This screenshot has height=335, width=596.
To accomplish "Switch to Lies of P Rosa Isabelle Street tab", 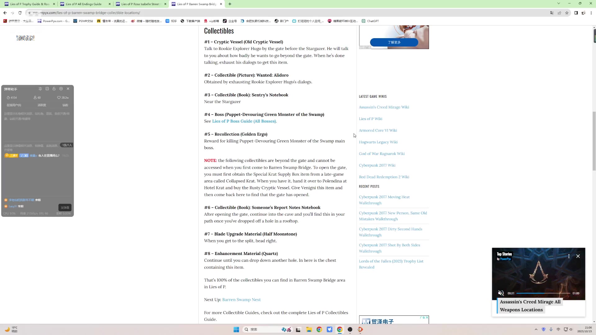I will pyautogui.click(x=140, y=4).
